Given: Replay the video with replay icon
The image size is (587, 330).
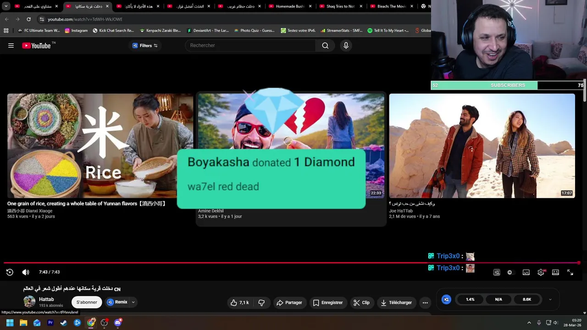Looking at the screenshot, I should pyautogui.click(x=10, y=272).
